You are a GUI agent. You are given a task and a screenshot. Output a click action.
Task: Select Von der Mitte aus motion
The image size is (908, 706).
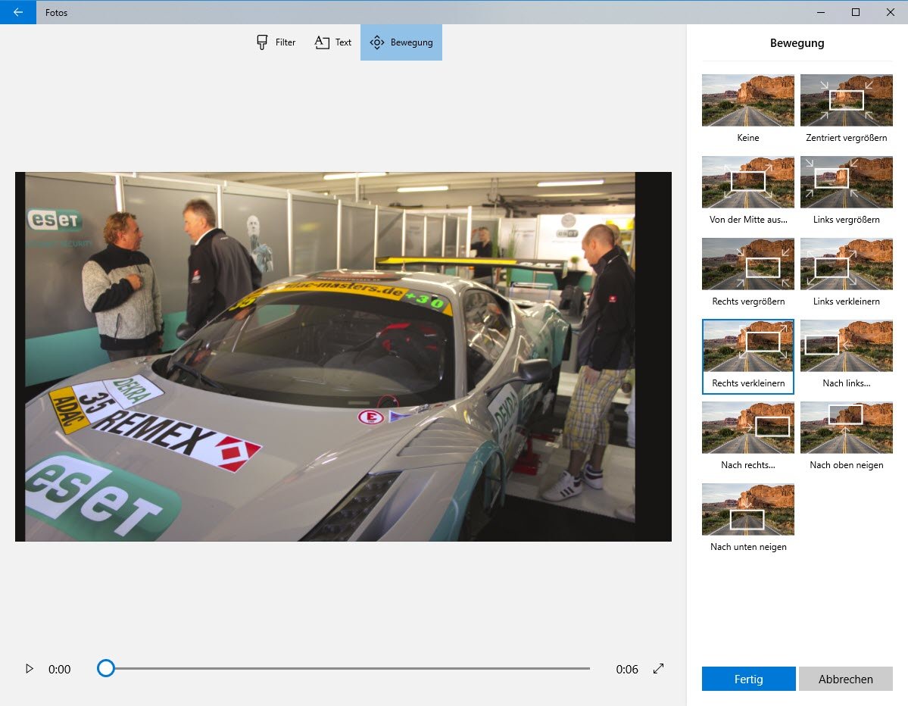747,182
